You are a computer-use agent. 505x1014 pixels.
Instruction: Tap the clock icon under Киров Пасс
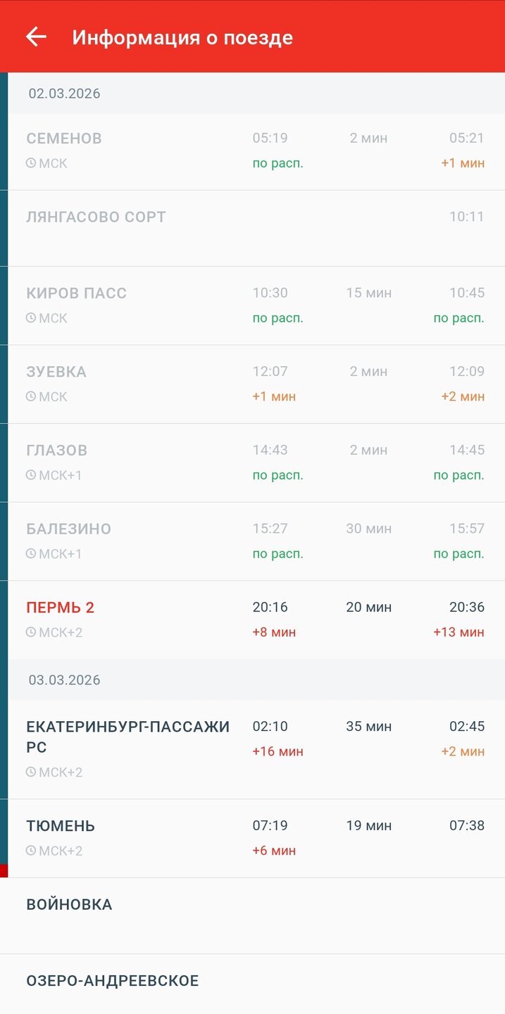click(x=31, y=318)
